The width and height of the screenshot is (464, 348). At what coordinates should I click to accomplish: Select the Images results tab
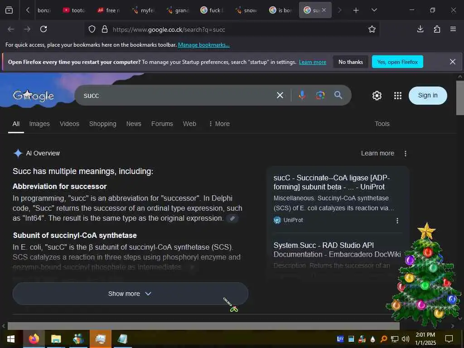coord(39,124)
